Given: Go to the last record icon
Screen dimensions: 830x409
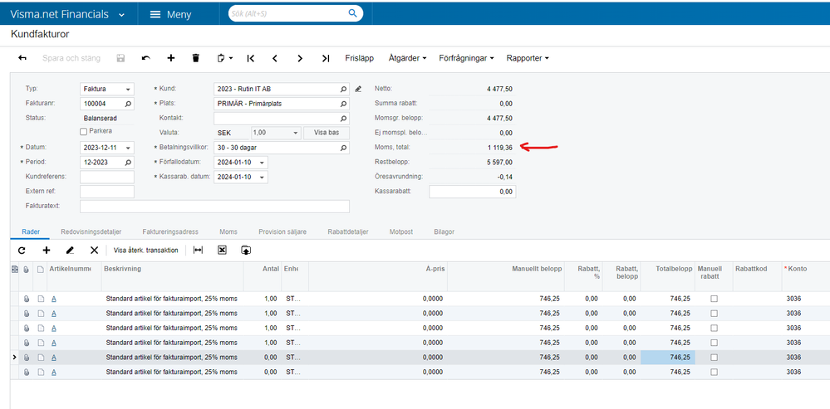Looking at the screenshot, I should pos(326,58).
